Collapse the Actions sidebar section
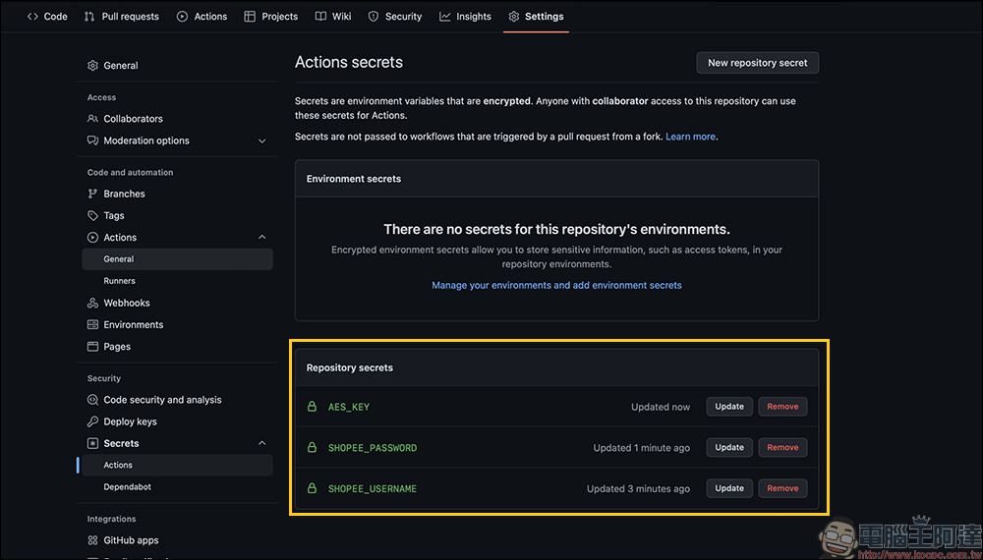Image resolution: width=983 pixels, height=560 pixels. click(x=261, y=238)
